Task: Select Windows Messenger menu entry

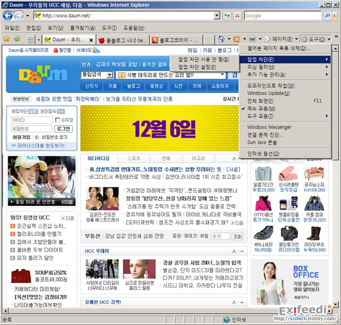Action: coord(285,127)
